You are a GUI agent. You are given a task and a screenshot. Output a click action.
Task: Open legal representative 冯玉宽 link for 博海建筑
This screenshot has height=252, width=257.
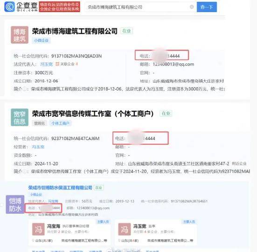coord(47,64)
